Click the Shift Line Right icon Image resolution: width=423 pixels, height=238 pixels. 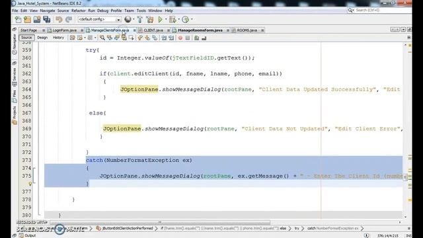click(x=171, y=38)
